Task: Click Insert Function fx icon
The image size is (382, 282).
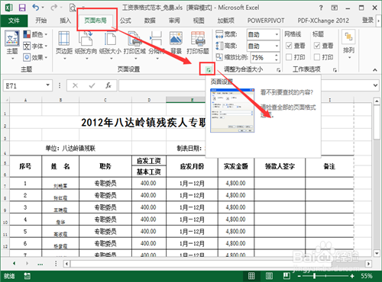Action: coord(108,85)
